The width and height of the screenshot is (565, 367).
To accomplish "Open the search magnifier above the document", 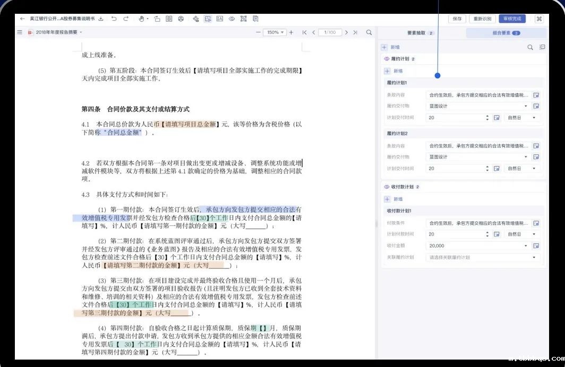I will tap(369, 32).
